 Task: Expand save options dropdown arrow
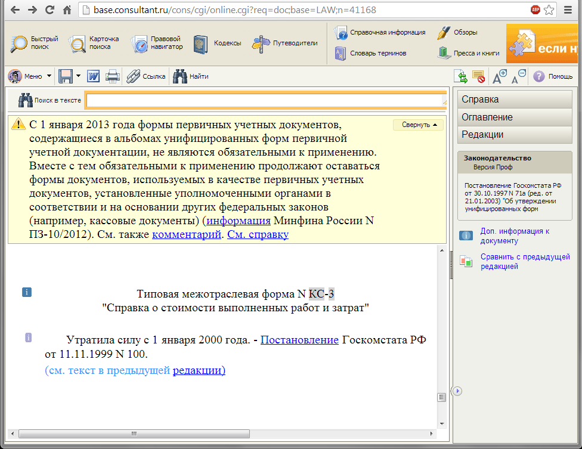point(78,76)
